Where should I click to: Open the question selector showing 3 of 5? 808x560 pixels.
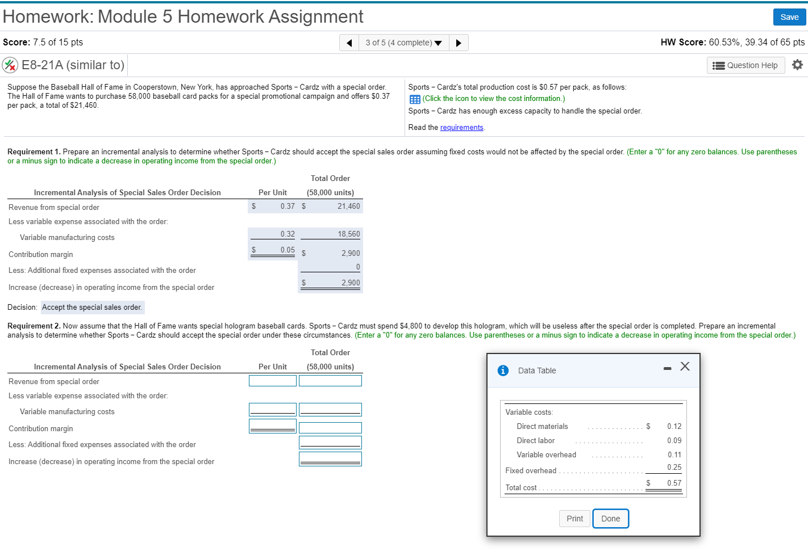[403, 42]
